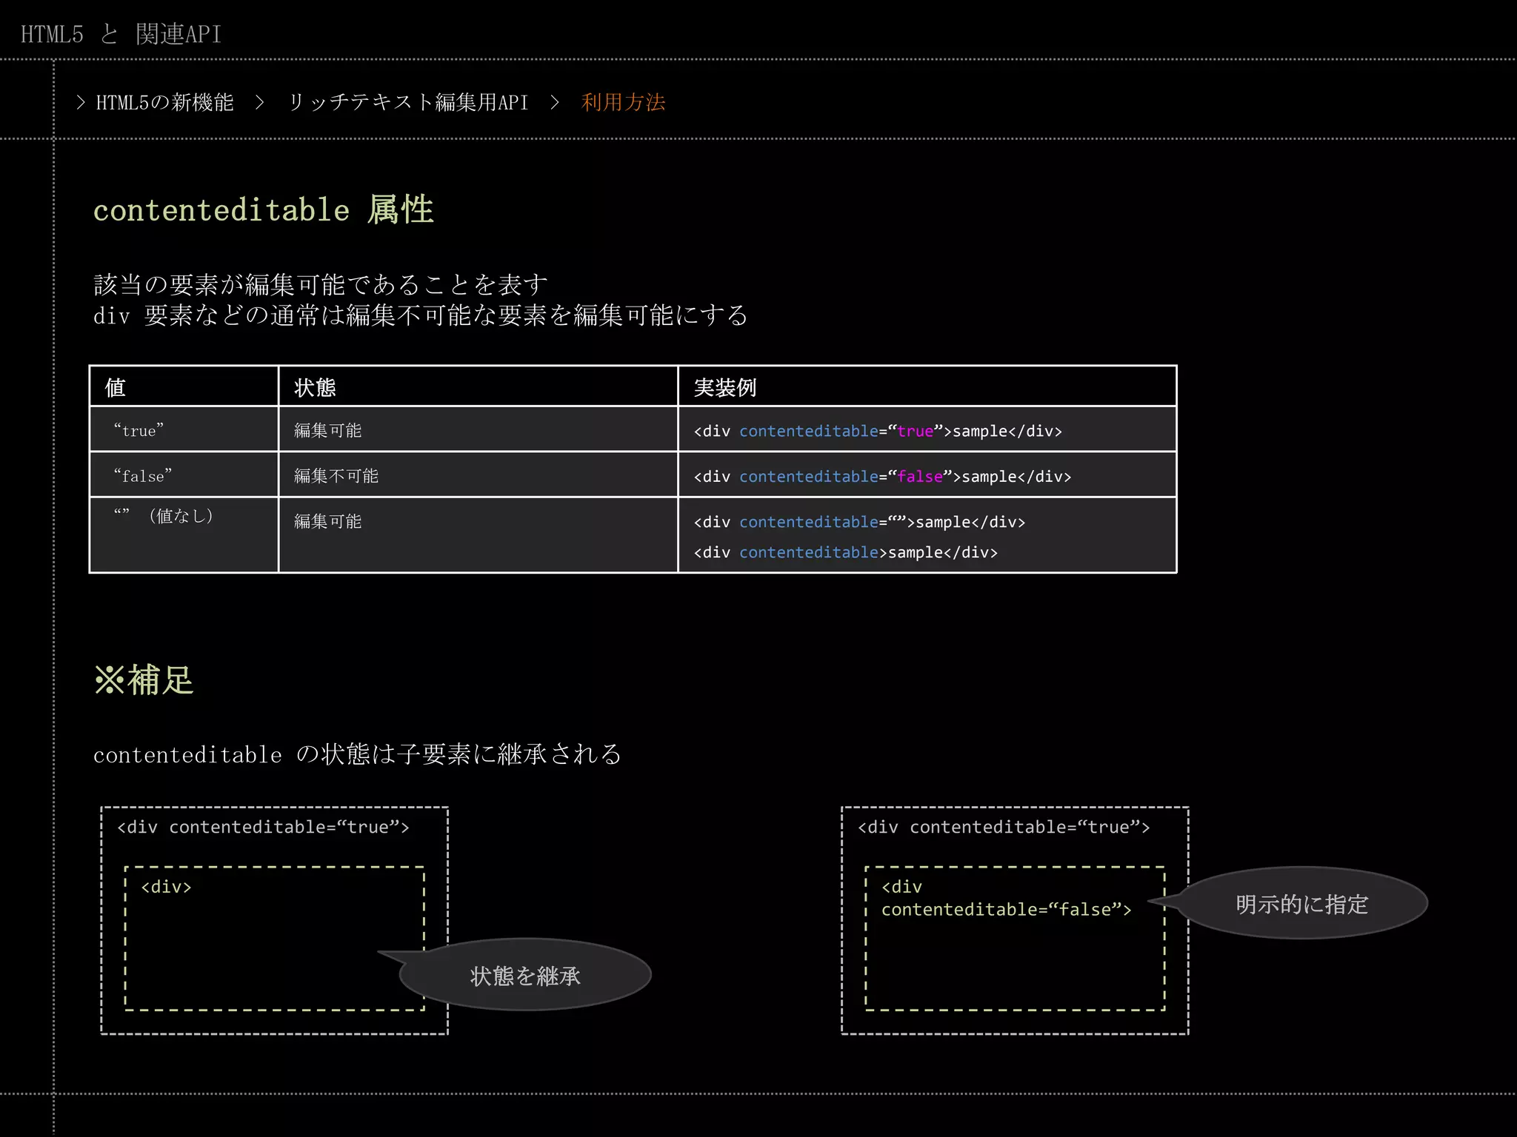1517x1137 pixels.
Task: Click the code '<div contenteditable>sample</div>'
Action: click(845, 552)
